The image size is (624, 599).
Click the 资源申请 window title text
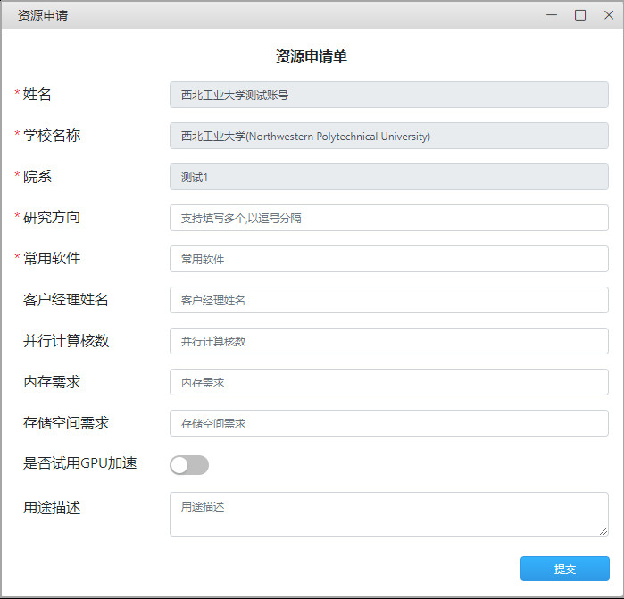[43, 15]
